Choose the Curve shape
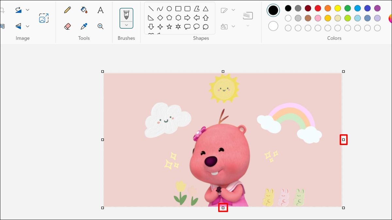 pyautogui.click(x=160, y=9)
